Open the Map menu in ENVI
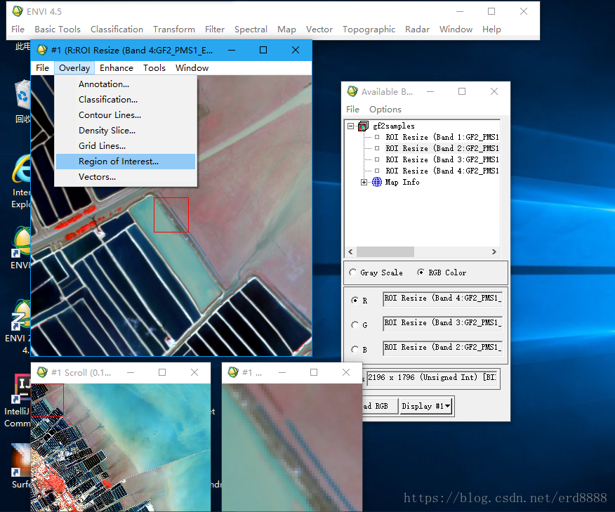The height and width of the screenshot is (512, 615). (x=286, y=29)
